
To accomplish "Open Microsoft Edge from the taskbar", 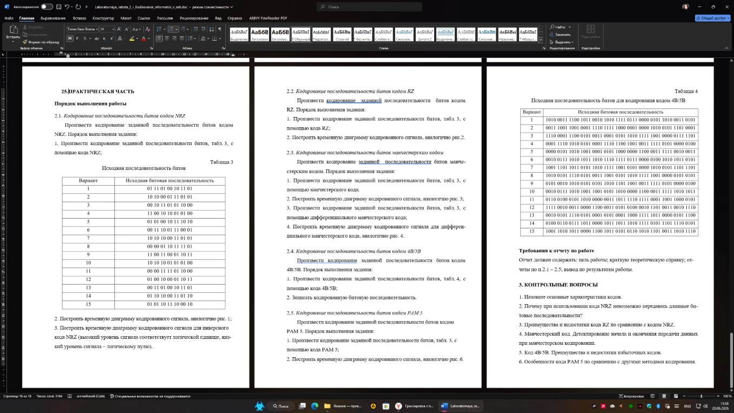I will pyautogui.click(x=314, y=406).
